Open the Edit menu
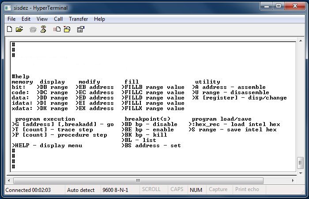 (26, 19)
